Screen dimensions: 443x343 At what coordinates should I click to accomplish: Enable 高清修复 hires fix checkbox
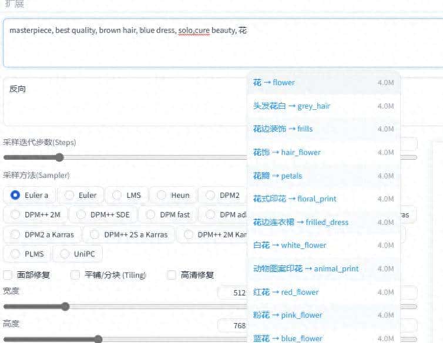(172, 275)
